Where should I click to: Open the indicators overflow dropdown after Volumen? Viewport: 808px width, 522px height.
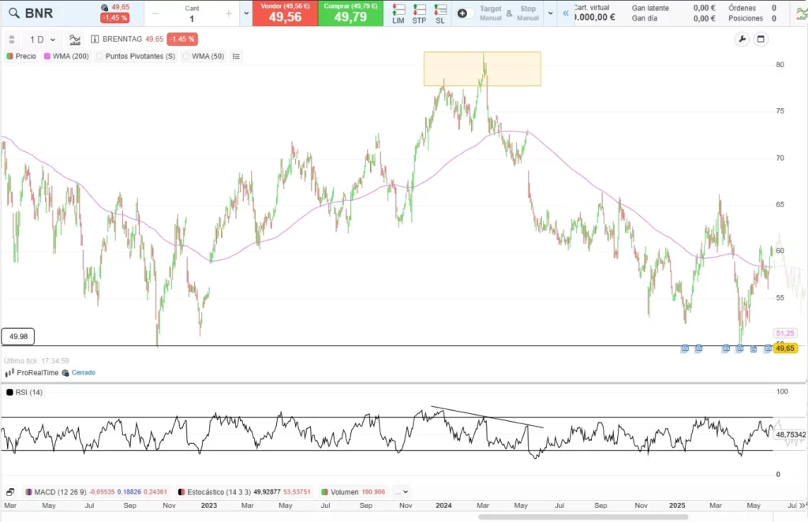pos(401,492)
